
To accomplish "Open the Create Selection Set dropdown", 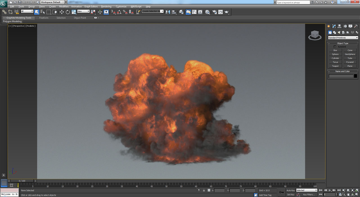I will point(162,11).
